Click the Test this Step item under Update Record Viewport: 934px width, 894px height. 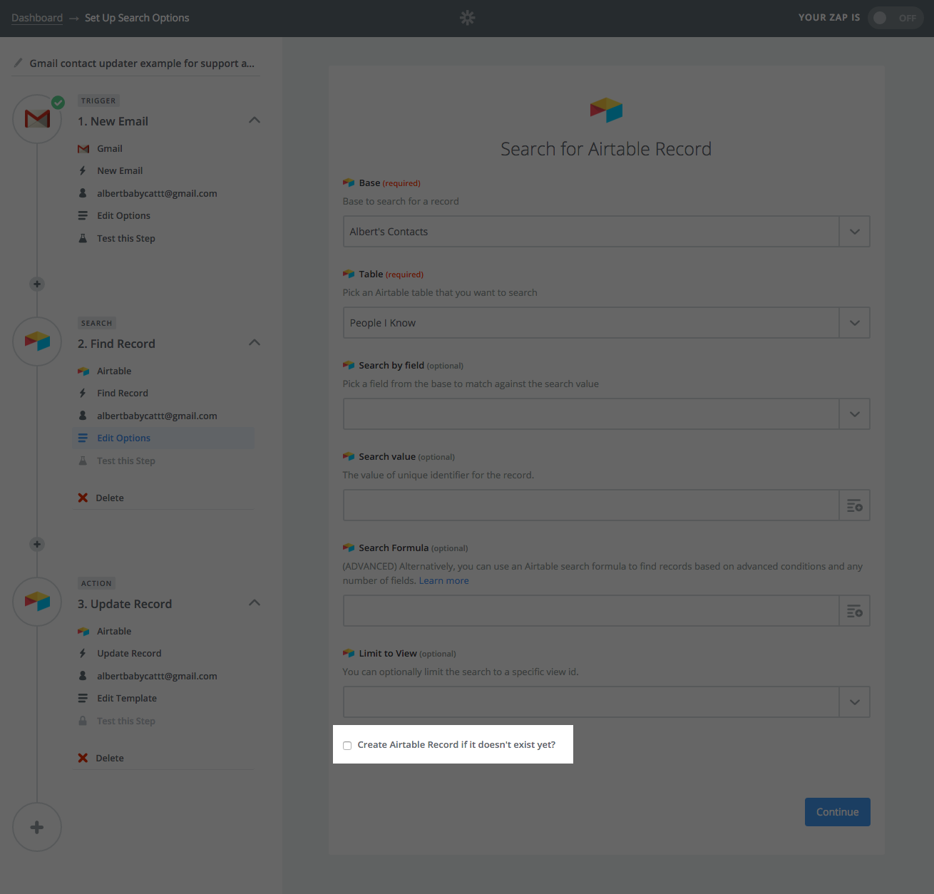point(126,721)
